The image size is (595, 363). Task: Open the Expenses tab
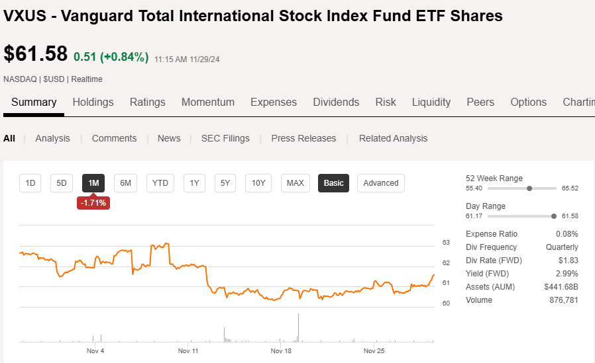274,102
